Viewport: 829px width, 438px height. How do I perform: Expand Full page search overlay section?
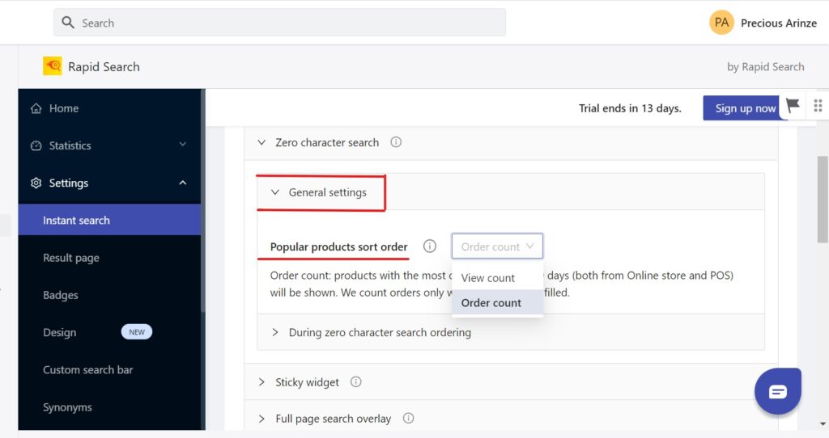261,419
